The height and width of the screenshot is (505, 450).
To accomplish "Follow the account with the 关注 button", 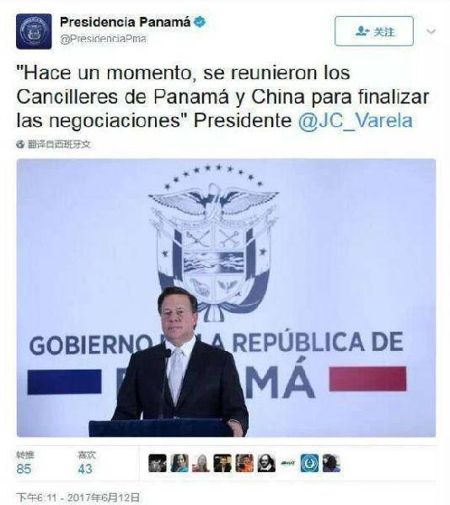I will pyautogui.click(x=374, y=31).
